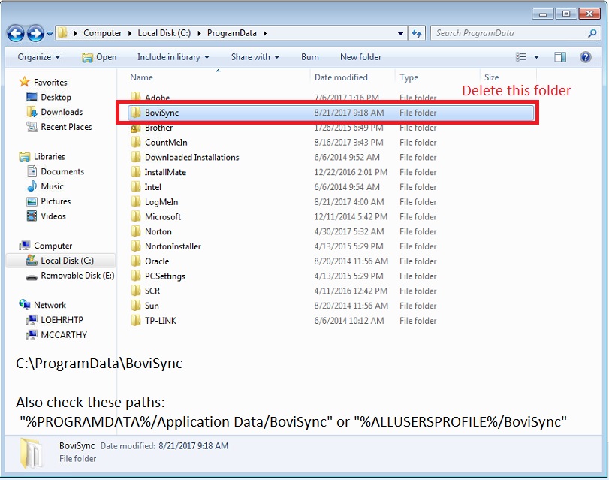Click the Burn toolbar button
This screenshot has height=480, width=609.
(x=310, y=57)
